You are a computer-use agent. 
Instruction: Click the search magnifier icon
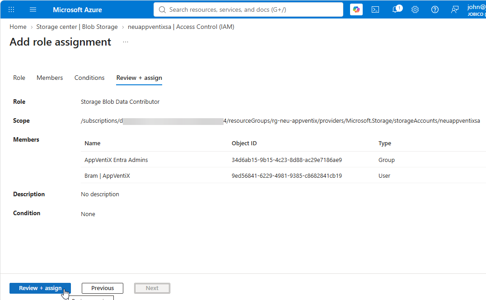[x=162, y=9]
